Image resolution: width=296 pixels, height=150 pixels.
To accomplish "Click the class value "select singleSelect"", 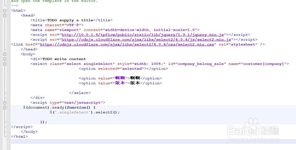I will click(90, 64).
